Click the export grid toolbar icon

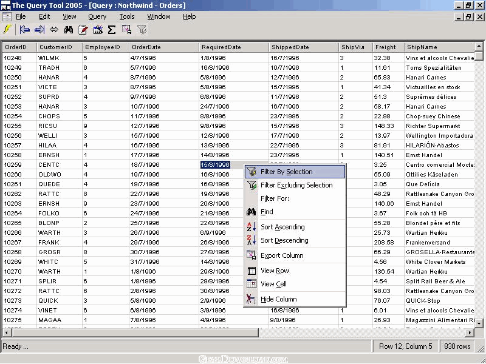[x=126, y=30]
